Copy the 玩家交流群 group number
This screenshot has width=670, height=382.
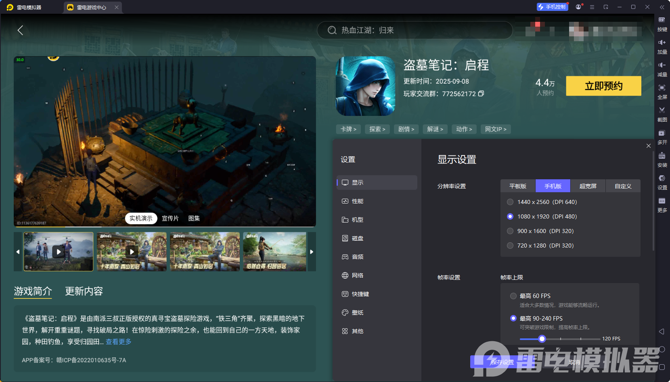[x=481, y=93]
